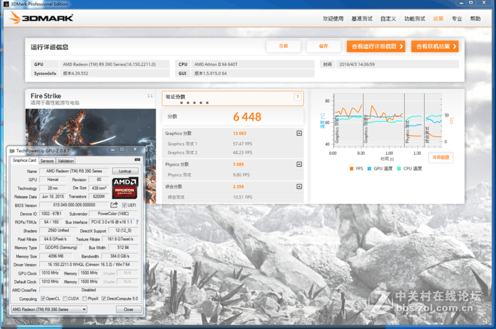Toggle the PhysX checkbox
Viewport: 496px width, 329px height.
[84, 299]
